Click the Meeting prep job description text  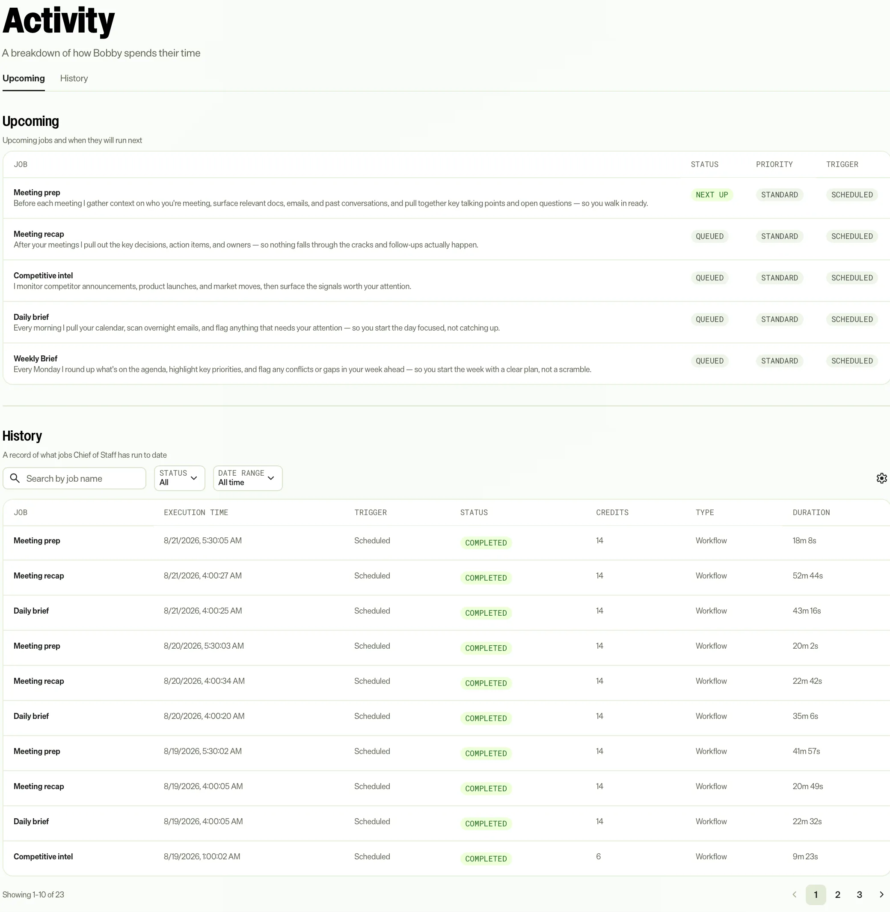coord(330,203)
